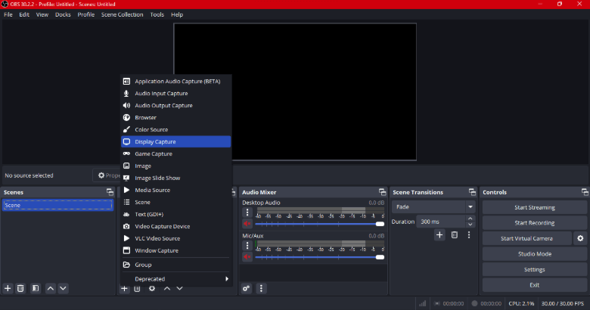Open the Tools menu
590x310 pixels.
click(x=157, y=14)
